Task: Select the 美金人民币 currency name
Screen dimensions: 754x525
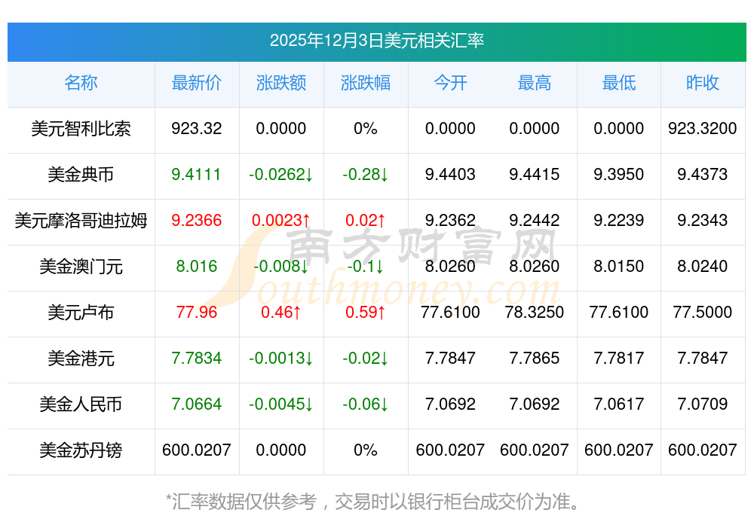Action: [81, 404]
